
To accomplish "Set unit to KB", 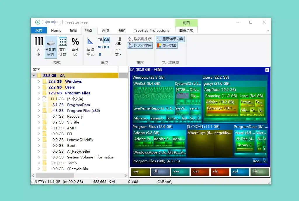I will [x=106, y=47].
